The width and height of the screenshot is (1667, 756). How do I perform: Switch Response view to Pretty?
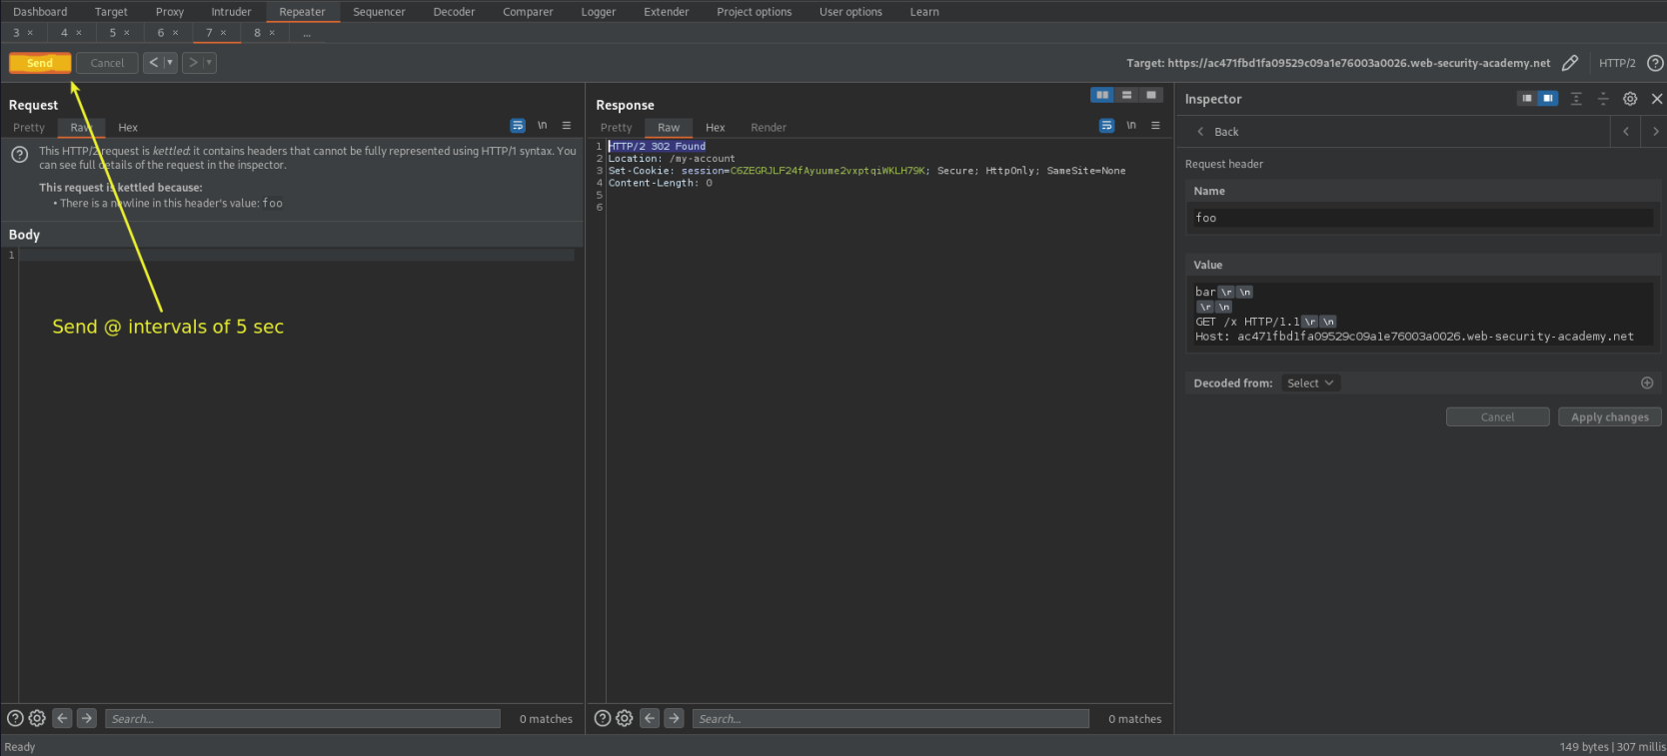click(617, 128)
